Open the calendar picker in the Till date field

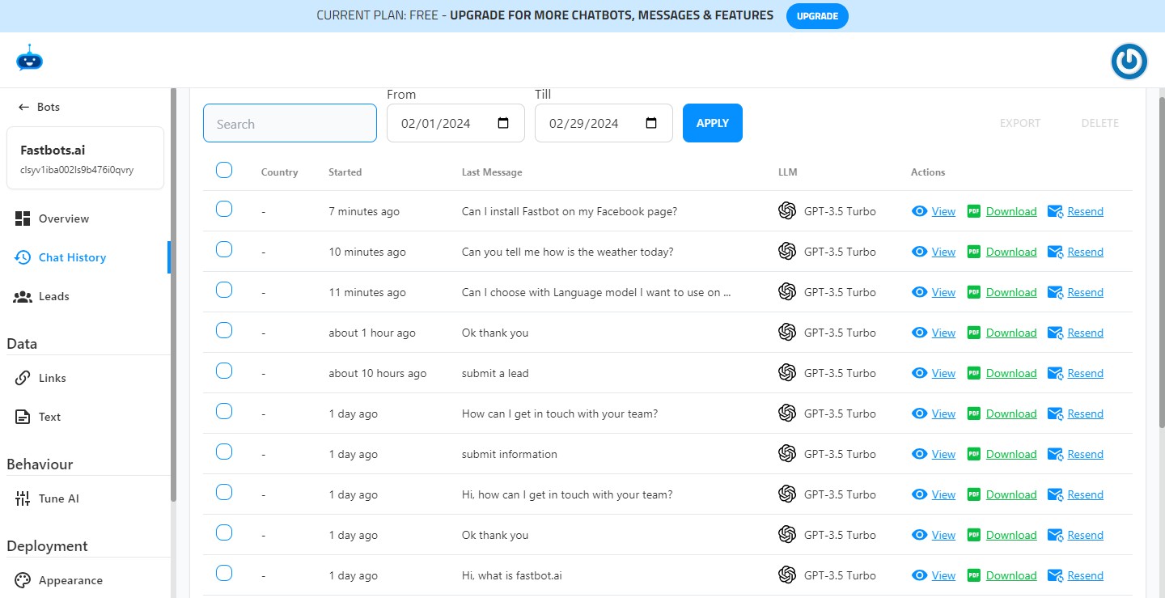tap(651, 123)
